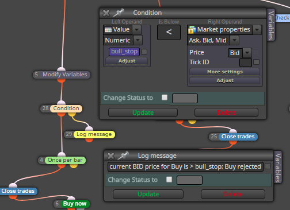
Task: Toggle checkbox beside log message text
Action: tap(268, 166)
